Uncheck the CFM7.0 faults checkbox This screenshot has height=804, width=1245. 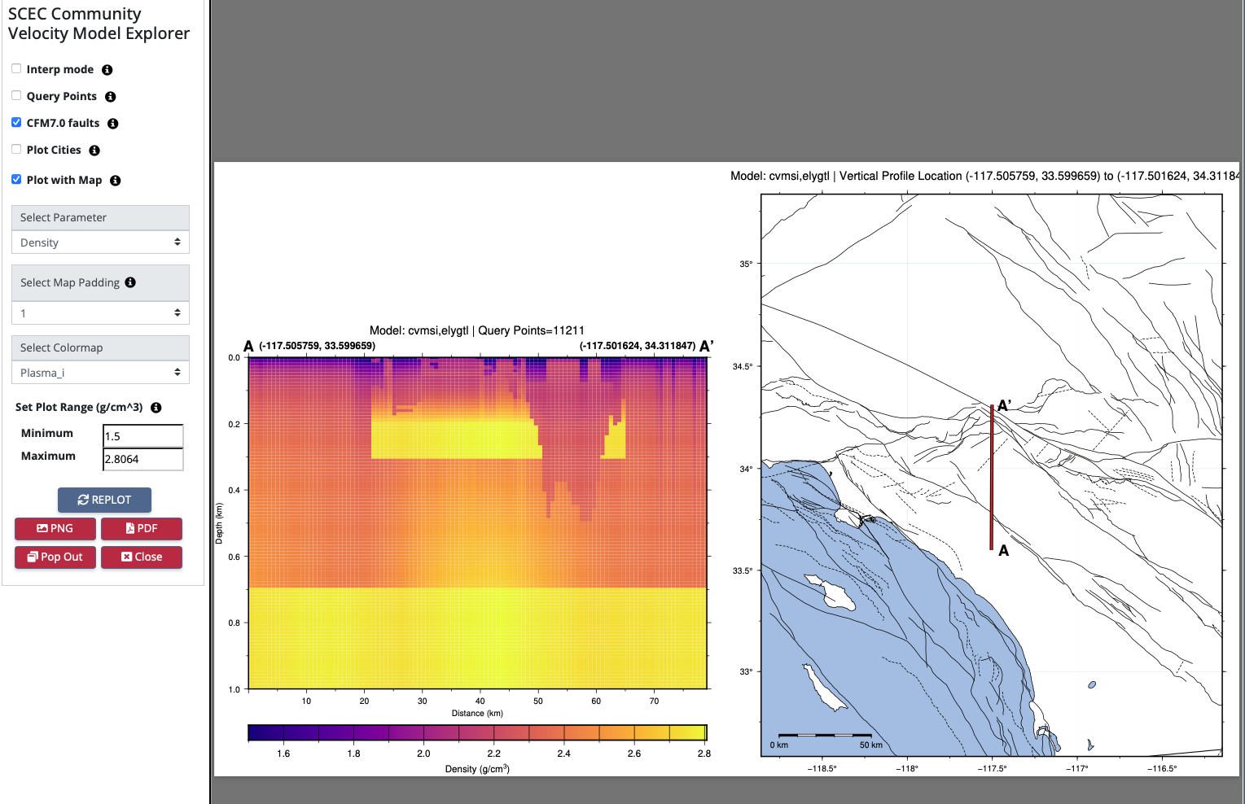16,123
